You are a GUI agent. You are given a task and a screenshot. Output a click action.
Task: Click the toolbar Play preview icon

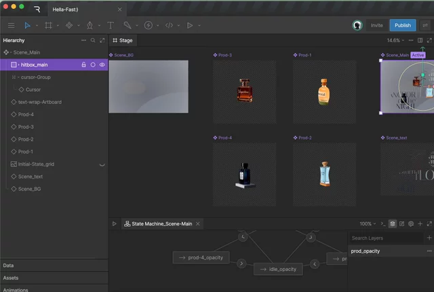click(x=190, y=26)
